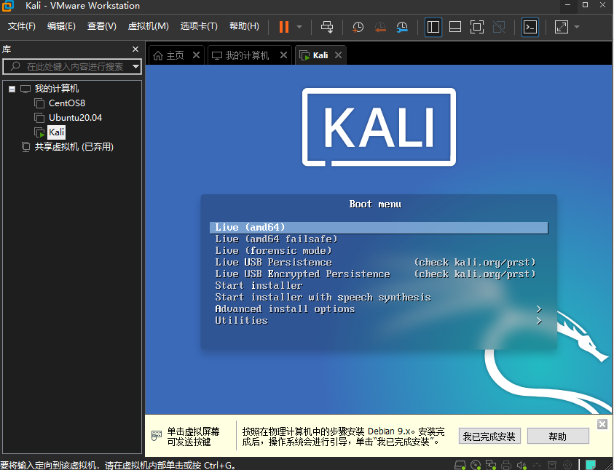Open the 选项卡(T) menu
The image size is (614, 470).
tap(199, 26)
